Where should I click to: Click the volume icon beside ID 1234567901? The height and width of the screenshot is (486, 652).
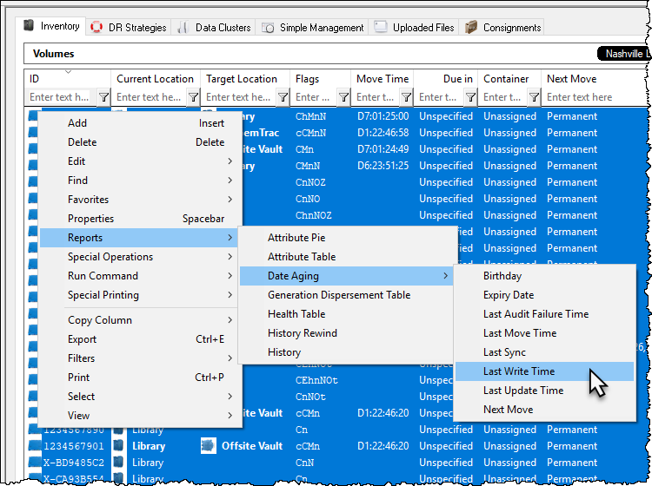pos(34,446)
